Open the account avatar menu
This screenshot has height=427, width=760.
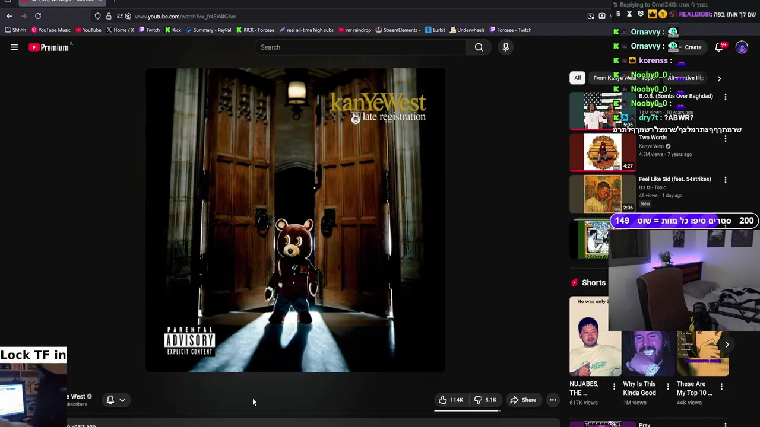(742, 47)
